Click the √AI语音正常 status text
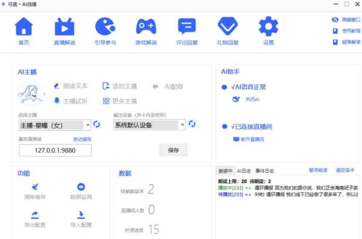Screen dimensions: 362x239 pyautogui.click(x=248, y=87)
